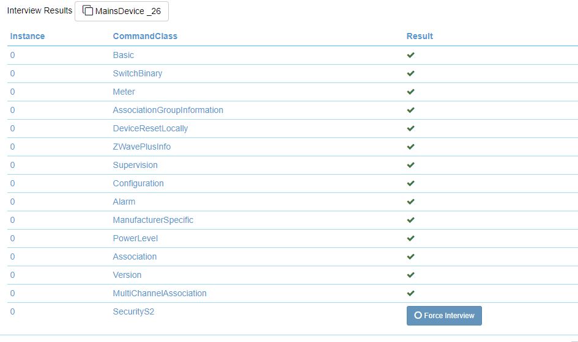The height and width of the screenshot is (342, 578).
Task: Click the Result column header
Action: point(420,36)
